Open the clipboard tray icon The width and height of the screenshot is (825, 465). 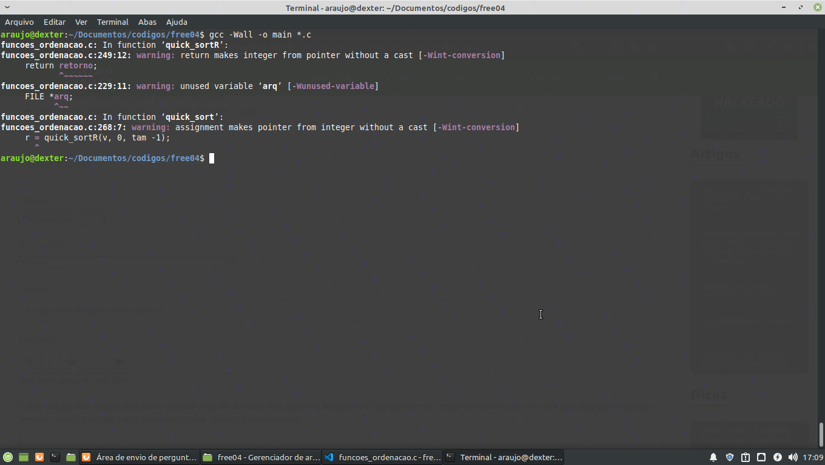(746, 457)
